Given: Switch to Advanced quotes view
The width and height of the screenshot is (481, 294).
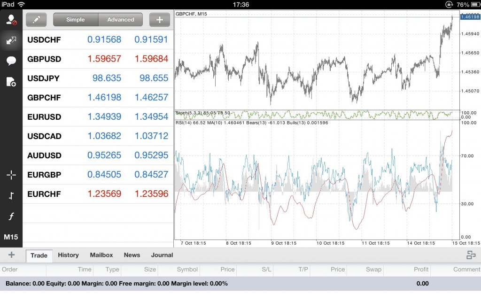Looking at the screenshot, I should click(x=121, y=20).
